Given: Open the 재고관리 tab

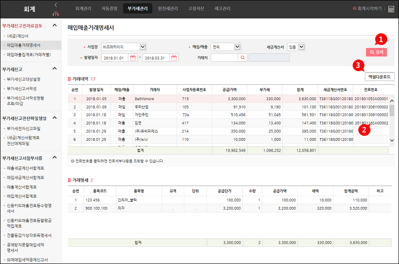Looking at the screenshot, I should [x=222, y=8].
